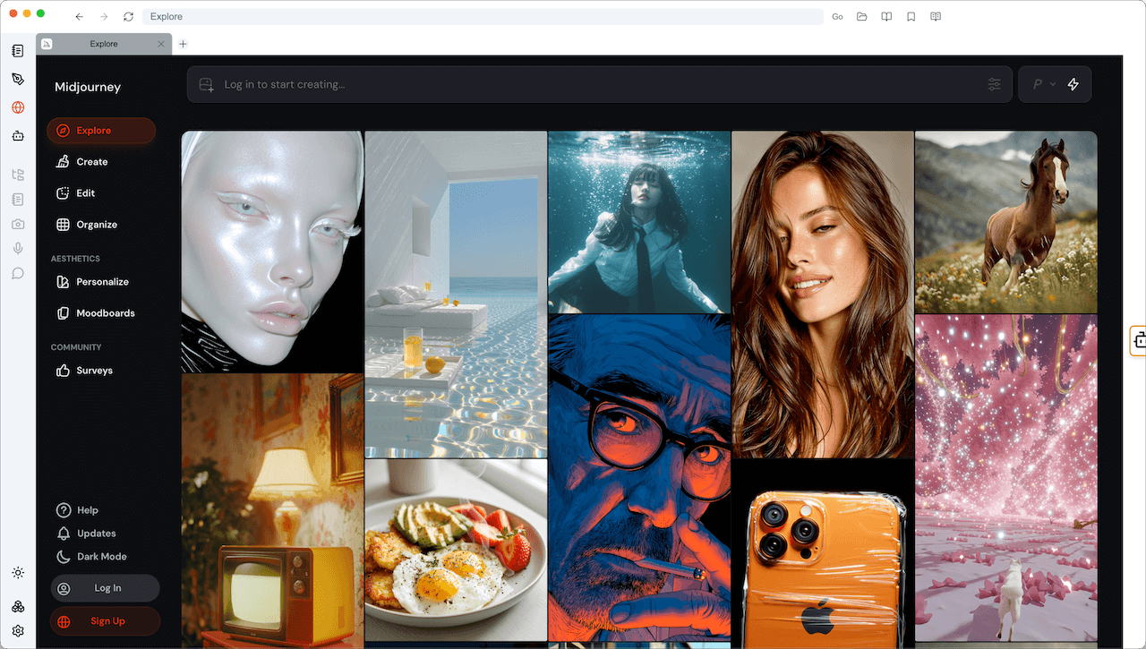Click the Log In button

[106, 588]
